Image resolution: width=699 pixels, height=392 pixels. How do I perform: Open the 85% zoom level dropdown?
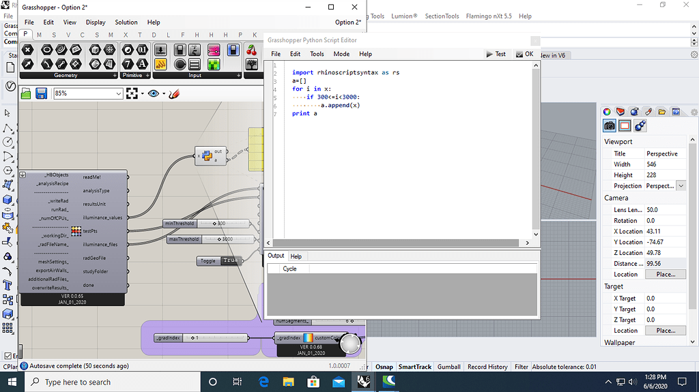point(119,93)
